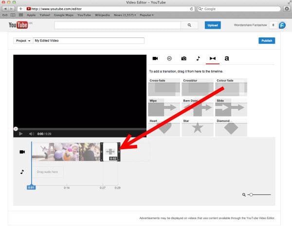Image resolution: width=292 pixels, height=226 pixels.
Task: Click Safari add bookmark plus button
Action: tap(20, 9)
